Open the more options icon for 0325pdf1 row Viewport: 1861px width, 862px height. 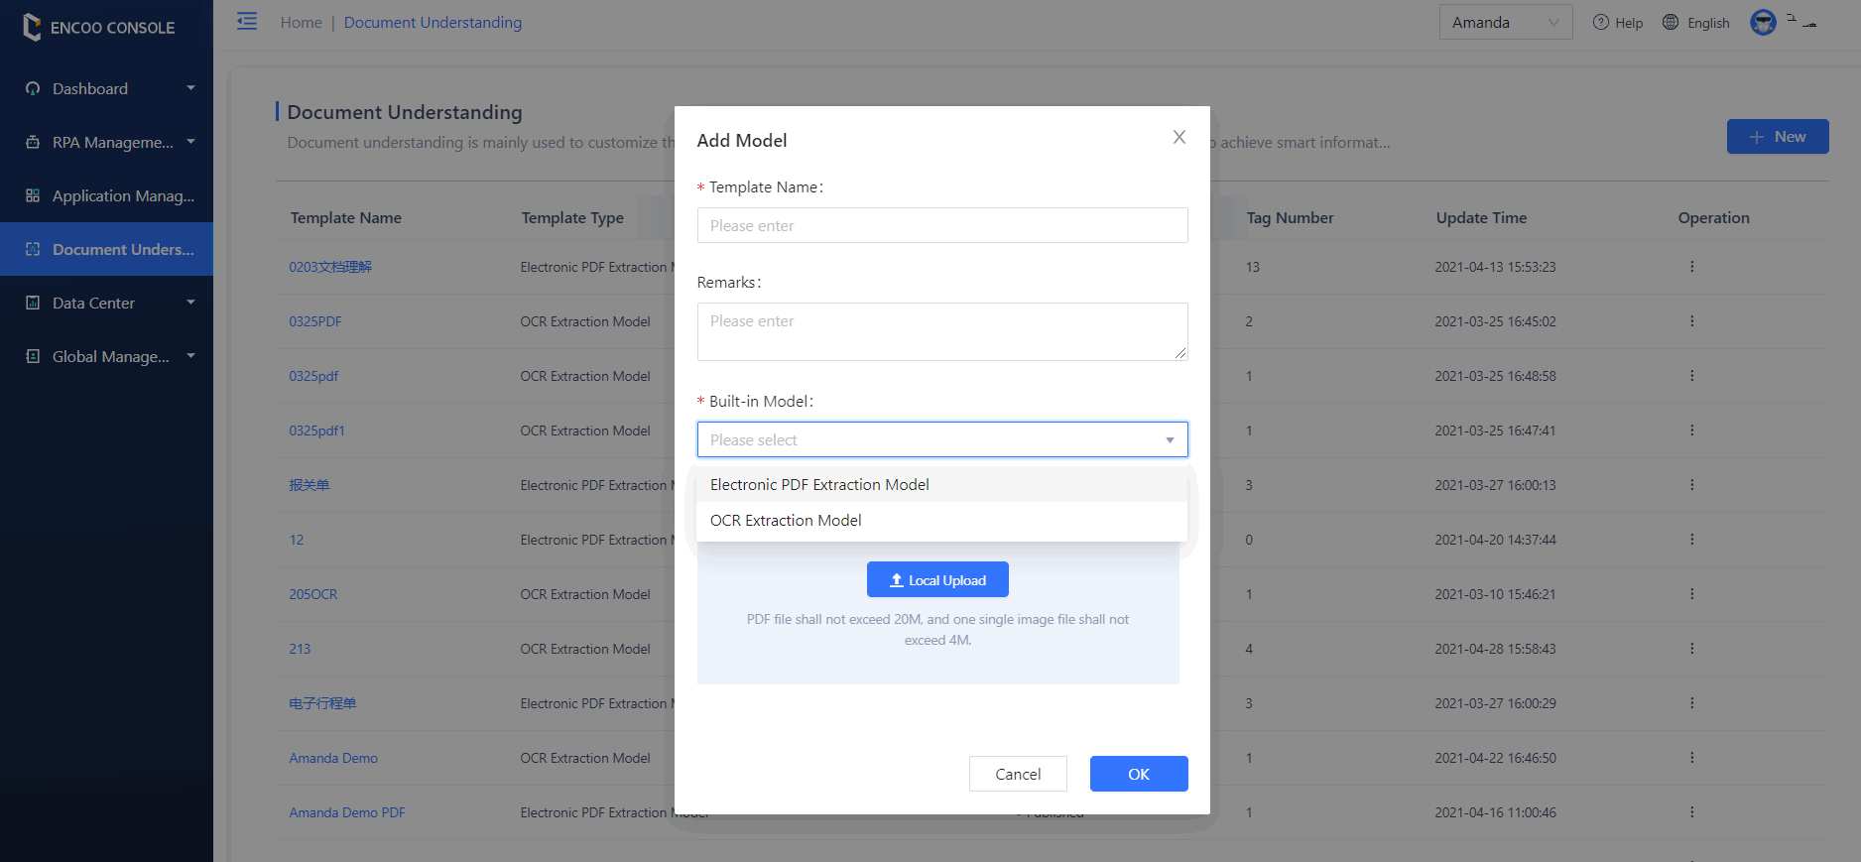[1691, 431]
